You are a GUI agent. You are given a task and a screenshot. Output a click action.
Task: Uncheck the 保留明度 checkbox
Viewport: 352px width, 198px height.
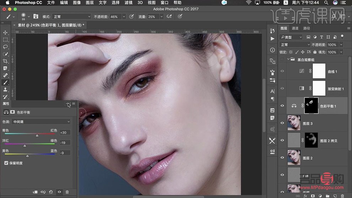[6, 163]
